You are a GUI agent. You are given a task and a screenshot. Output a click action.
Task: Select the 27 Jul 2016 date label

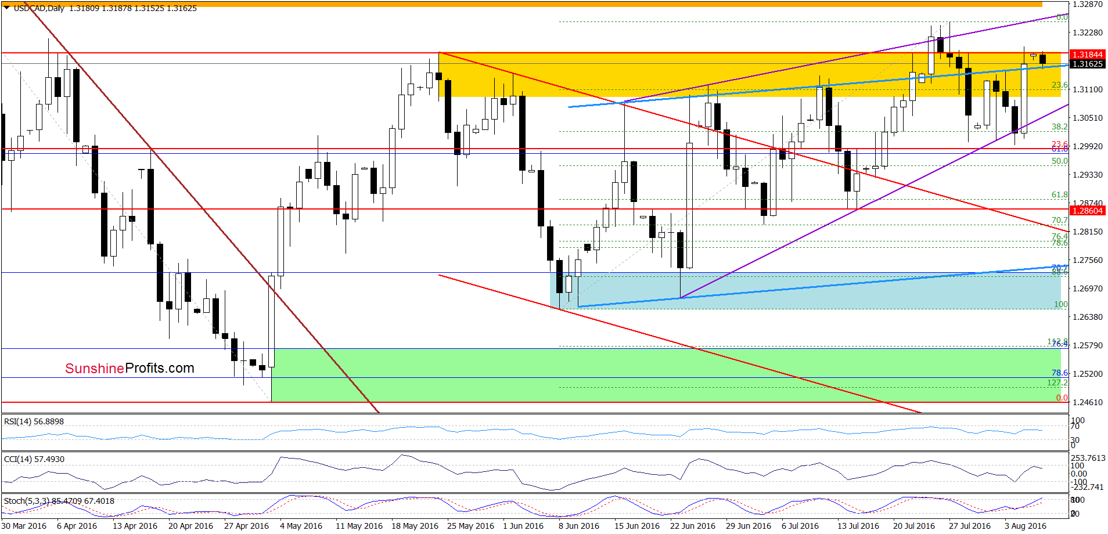tap(970, 526)
